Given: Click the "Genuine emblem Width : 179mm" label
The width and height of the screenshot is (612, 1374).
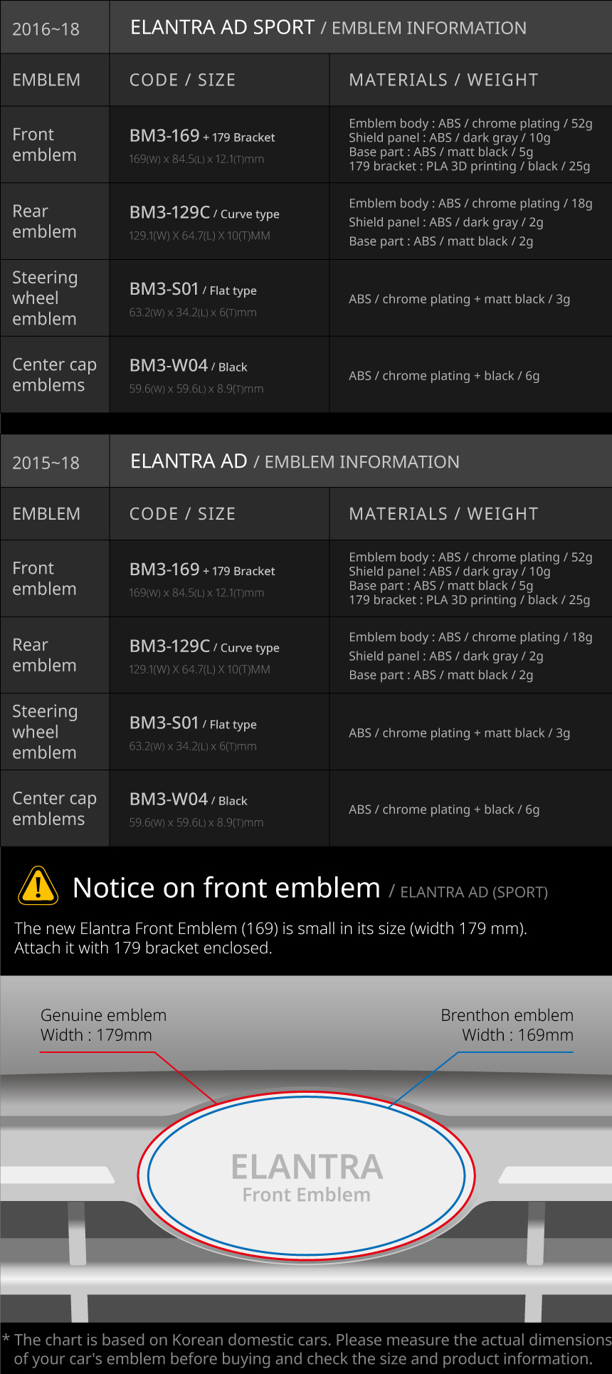Looking at the screenshot, I should tap(103, 1025).
